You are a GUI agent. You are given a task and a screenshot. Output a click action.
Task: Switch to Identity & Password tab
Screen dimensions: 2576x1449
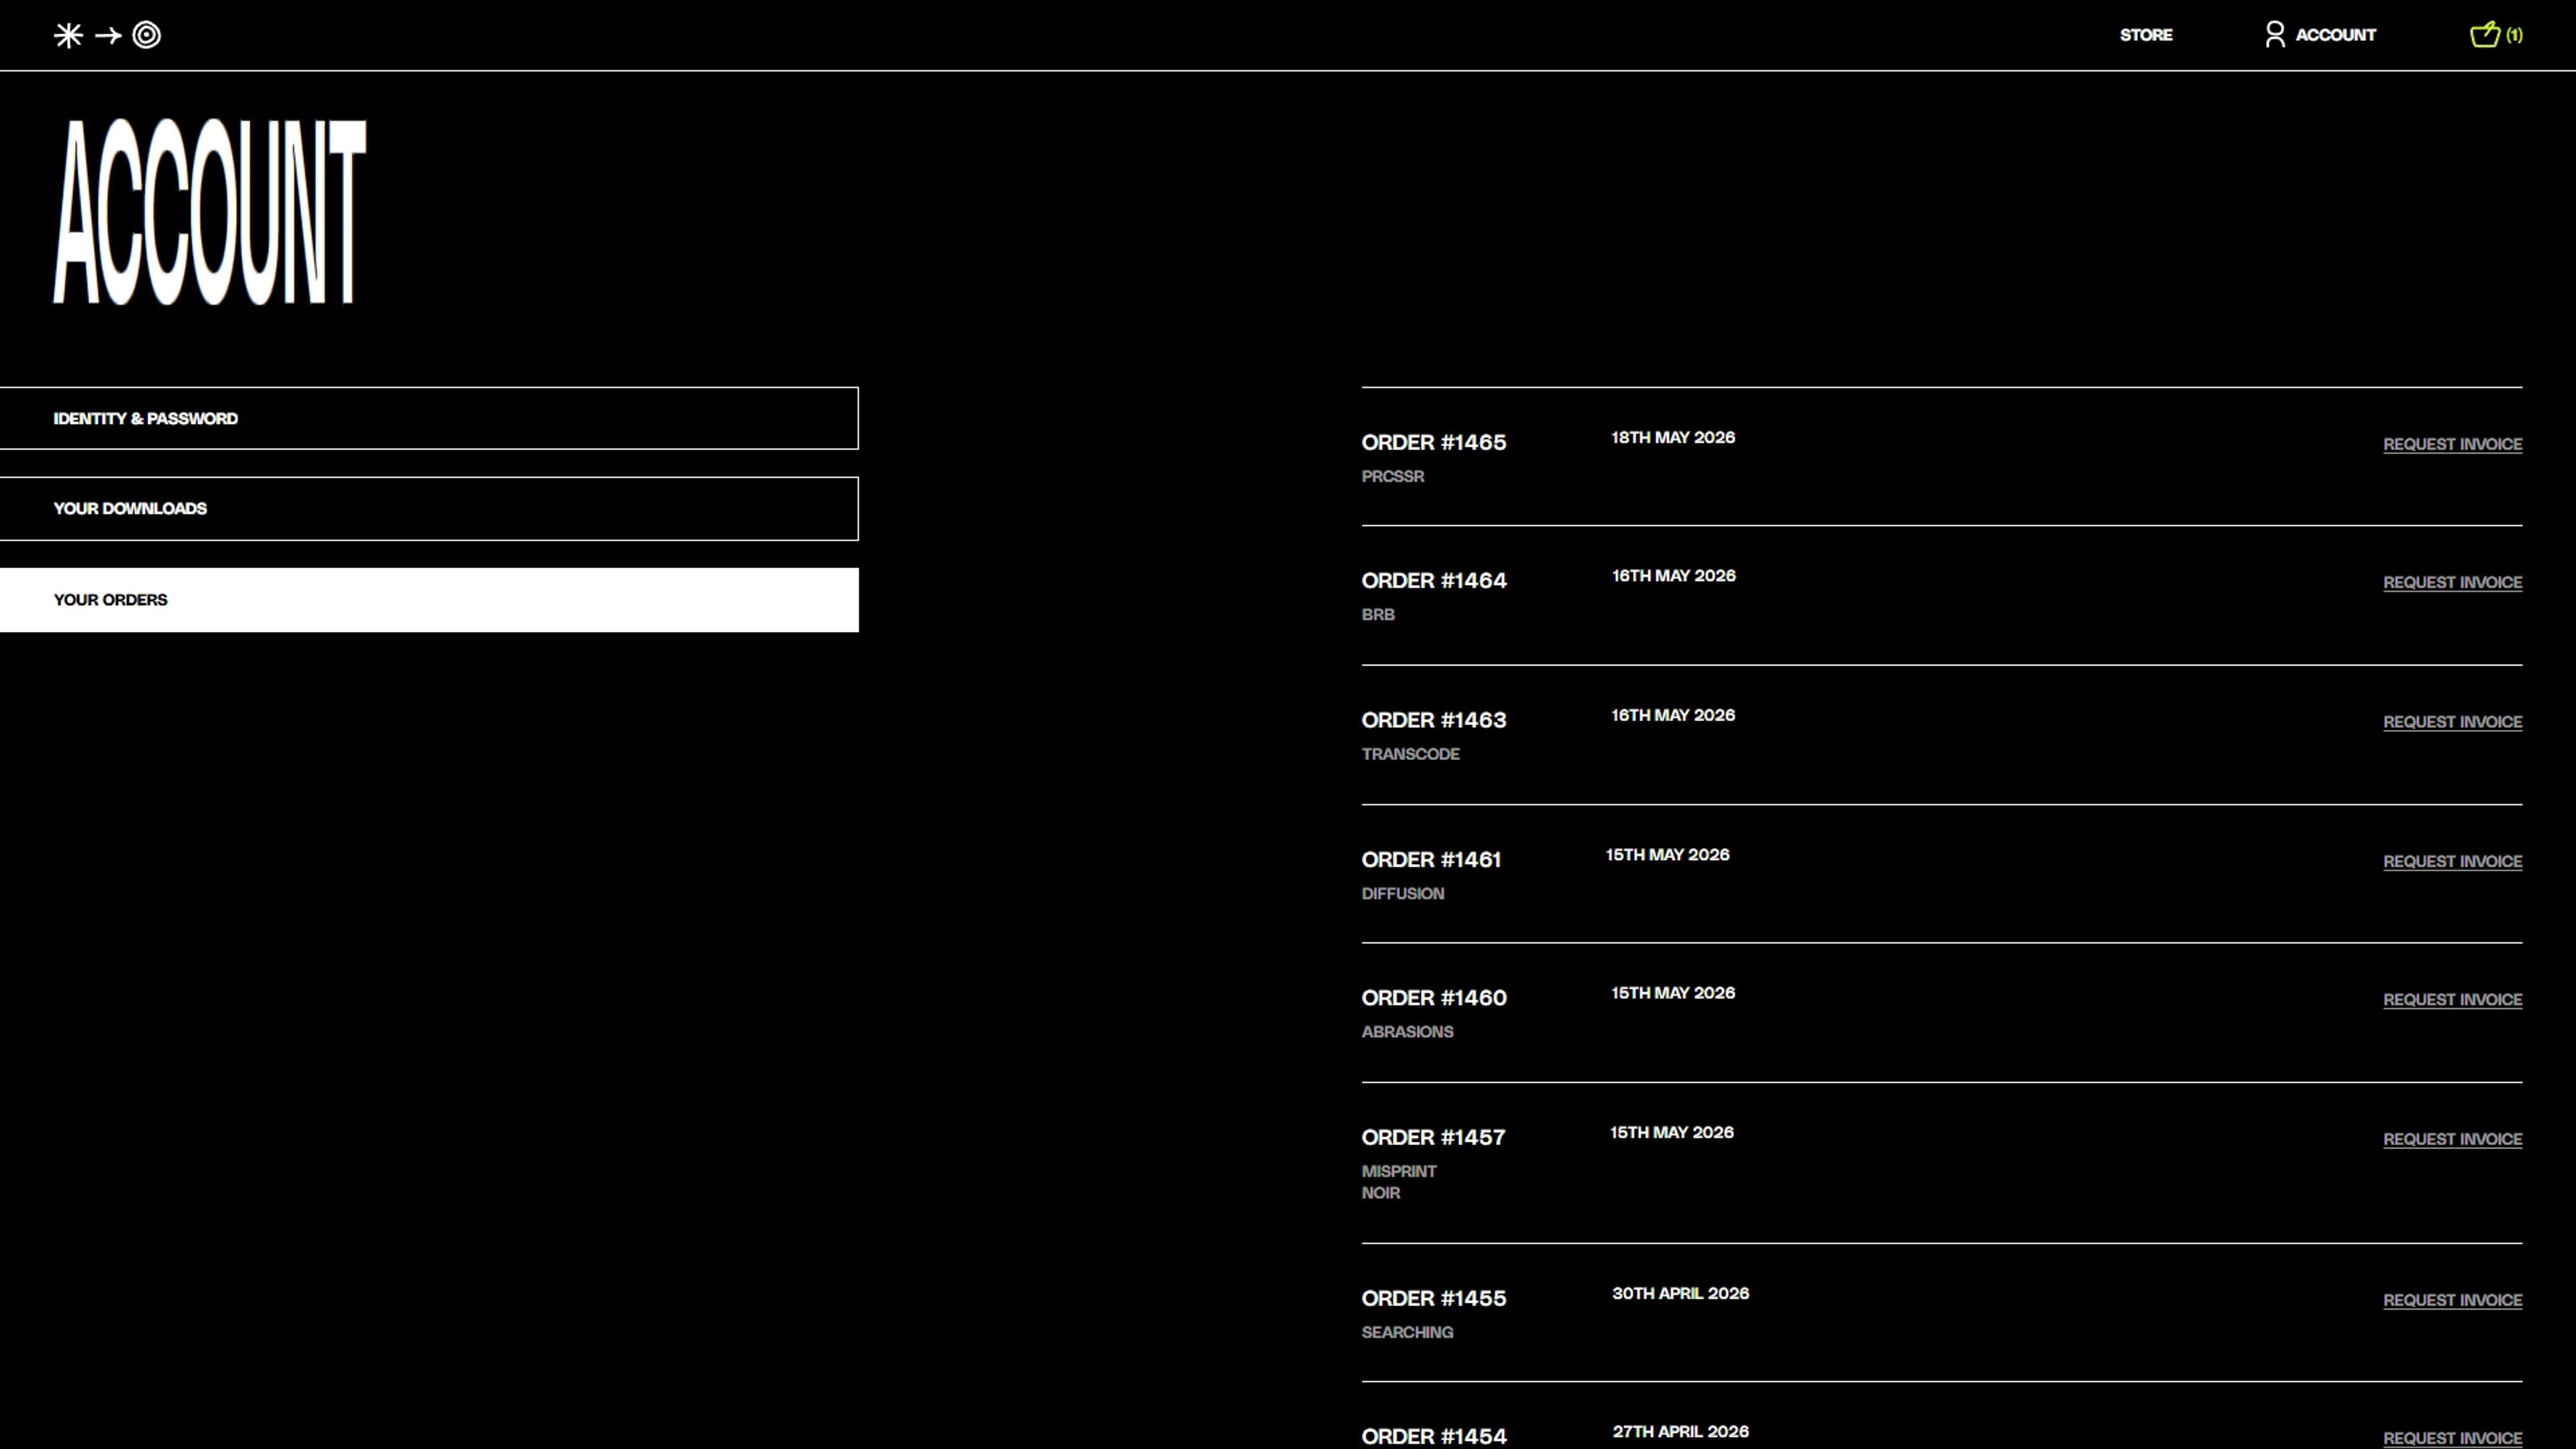429,418
